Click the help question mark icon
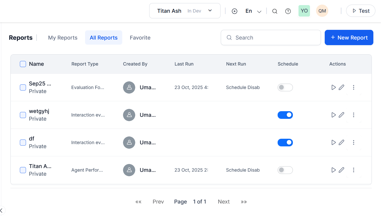 tap(288, 11)
